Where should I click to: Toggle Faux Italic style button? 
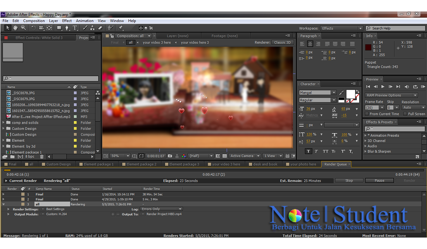[x=316, y=151]
